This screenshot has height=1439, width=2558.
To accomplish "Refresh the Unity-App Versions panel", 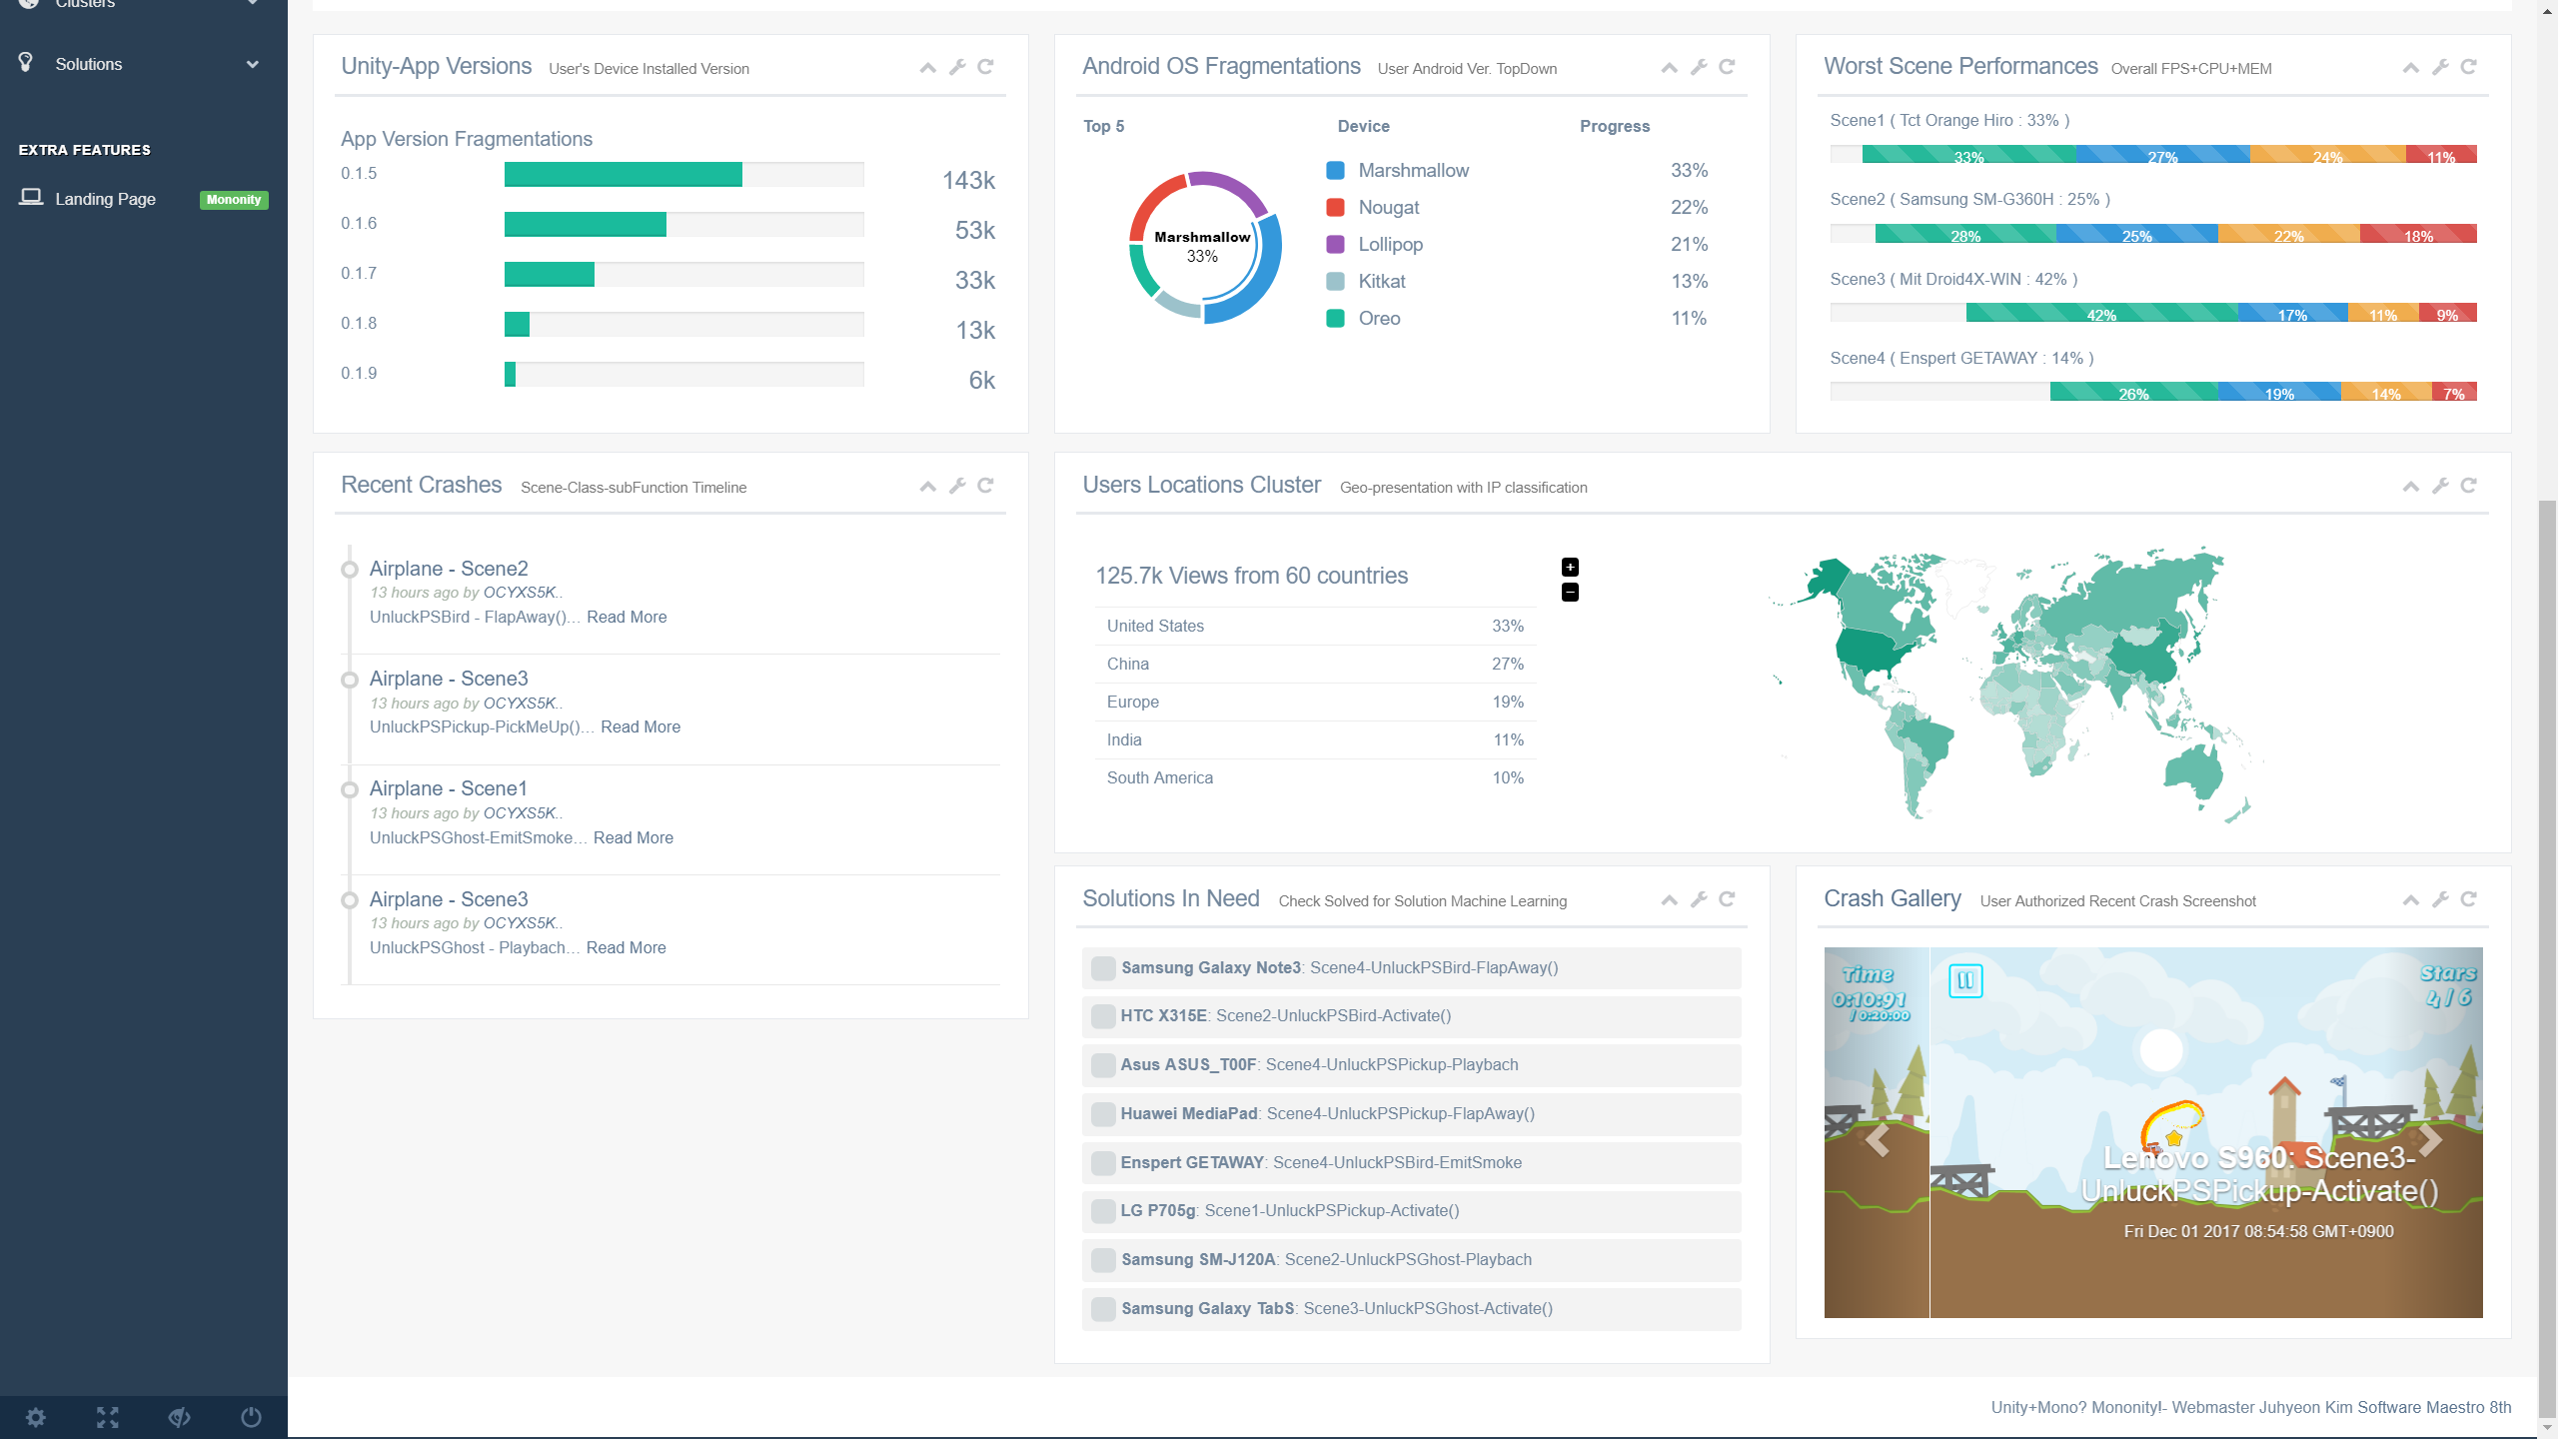I will click(x=985, y=67).
